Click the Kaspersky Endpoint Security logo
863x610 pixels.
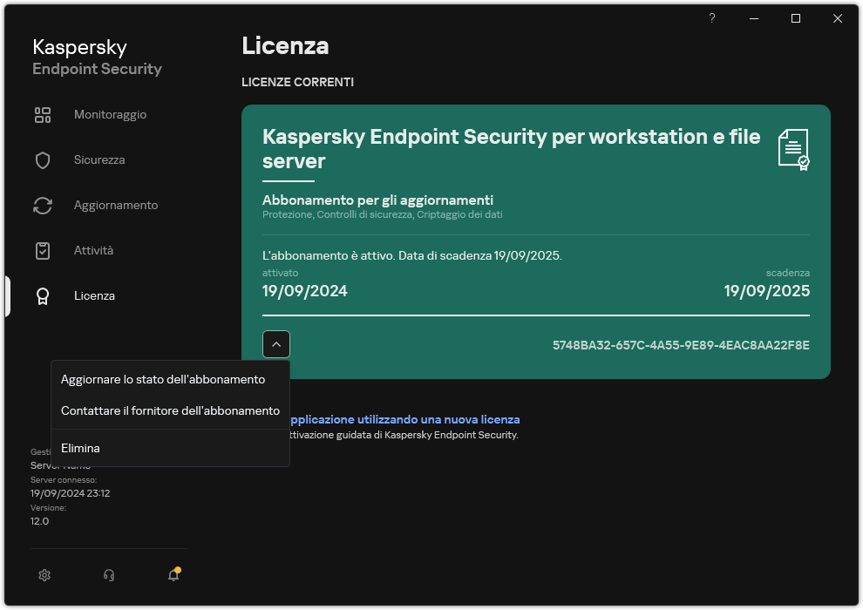[97, 56]
